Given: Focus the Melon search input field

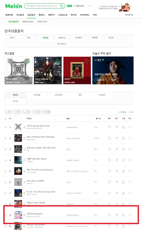Looking at the screenshot, I should [42, 6].
